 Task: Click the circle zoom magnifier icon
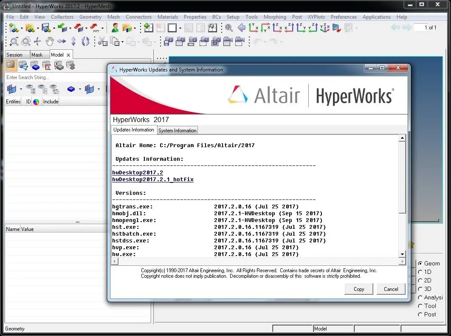(26, 42)
